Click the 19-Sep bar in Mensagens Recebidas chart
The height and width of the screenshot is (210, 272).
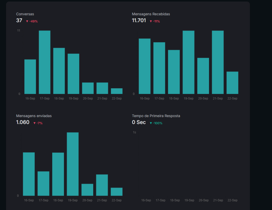(188, 62)
